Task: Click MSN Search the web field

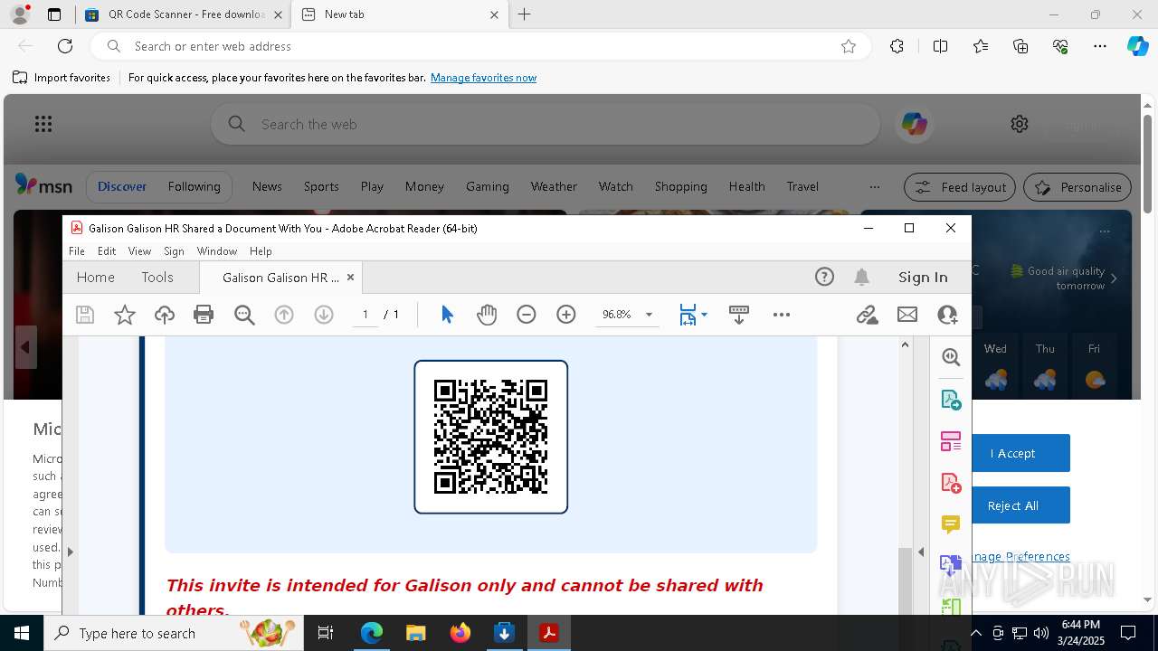Action: 546,124
